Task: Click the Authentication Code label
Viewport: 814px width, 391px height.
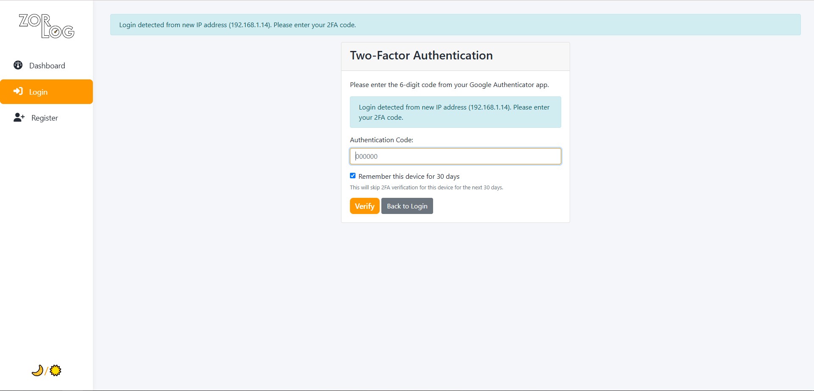Action: 381,140
